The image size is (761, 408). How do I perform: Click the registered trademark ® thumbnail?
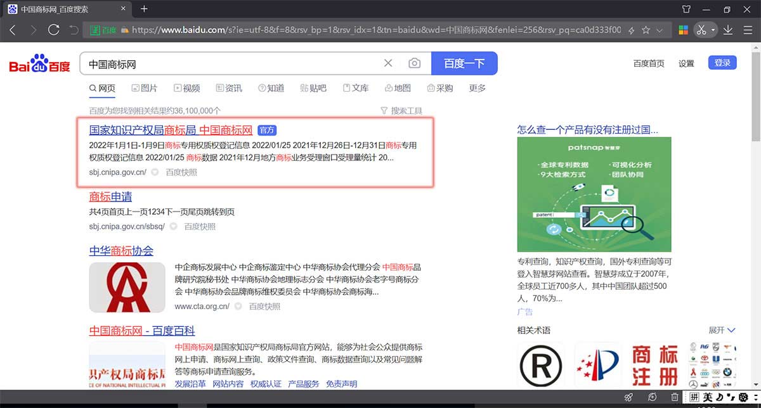(x=541, y=366)
